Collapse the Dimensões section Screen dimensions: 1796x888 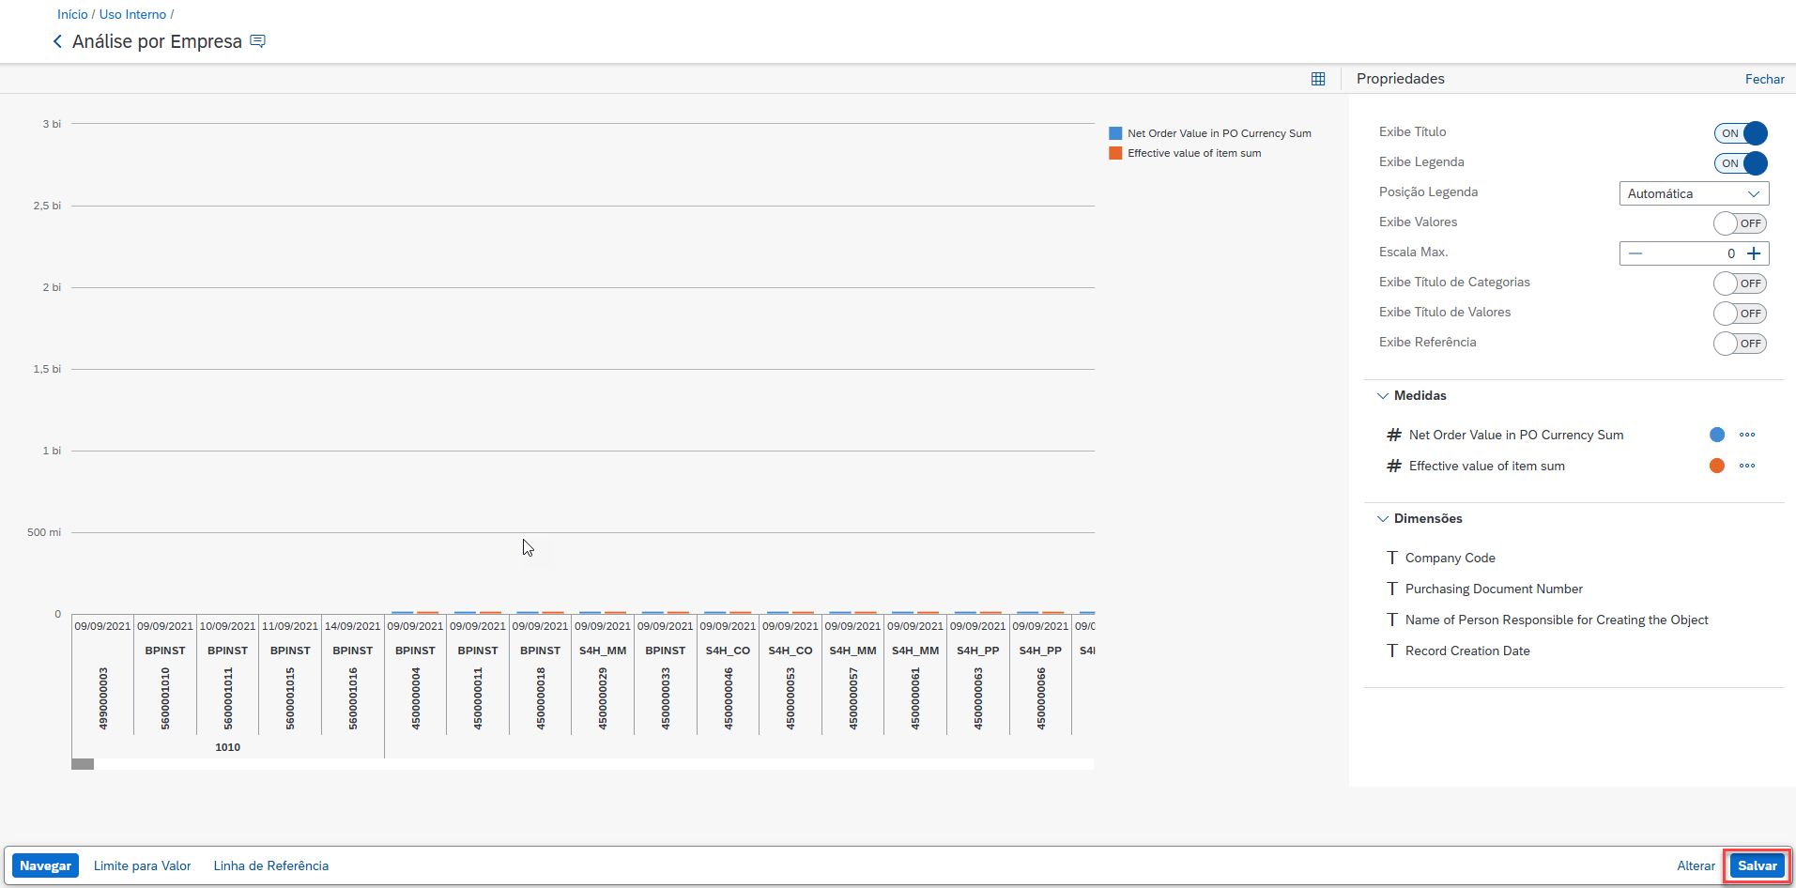pyautogui.click(x=1383, y=518)
